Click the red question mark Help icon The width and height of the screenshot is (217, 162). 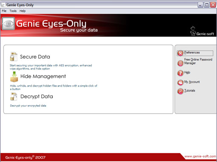(180, 73)
